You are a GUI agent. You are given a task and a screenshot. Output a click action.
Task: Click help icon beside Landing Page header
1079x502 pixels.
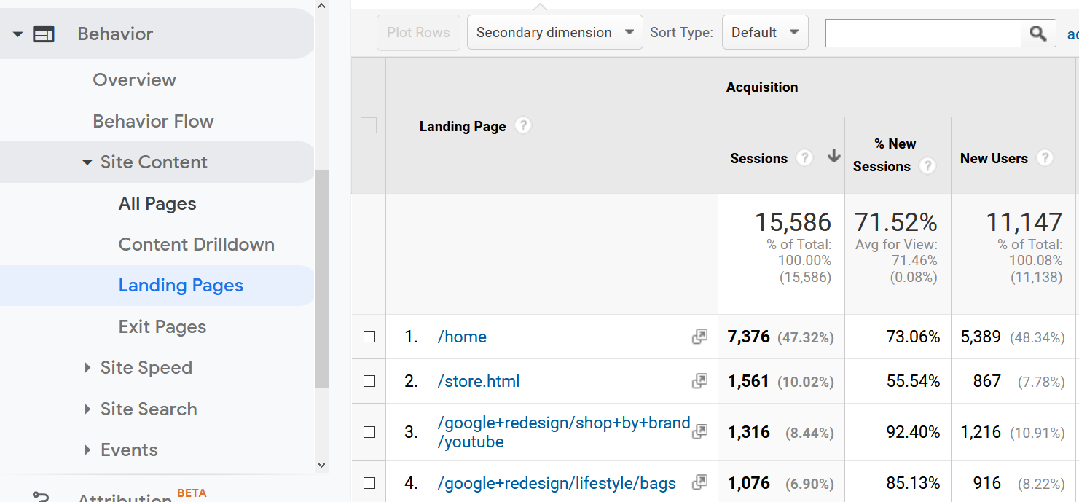point(522,125)
